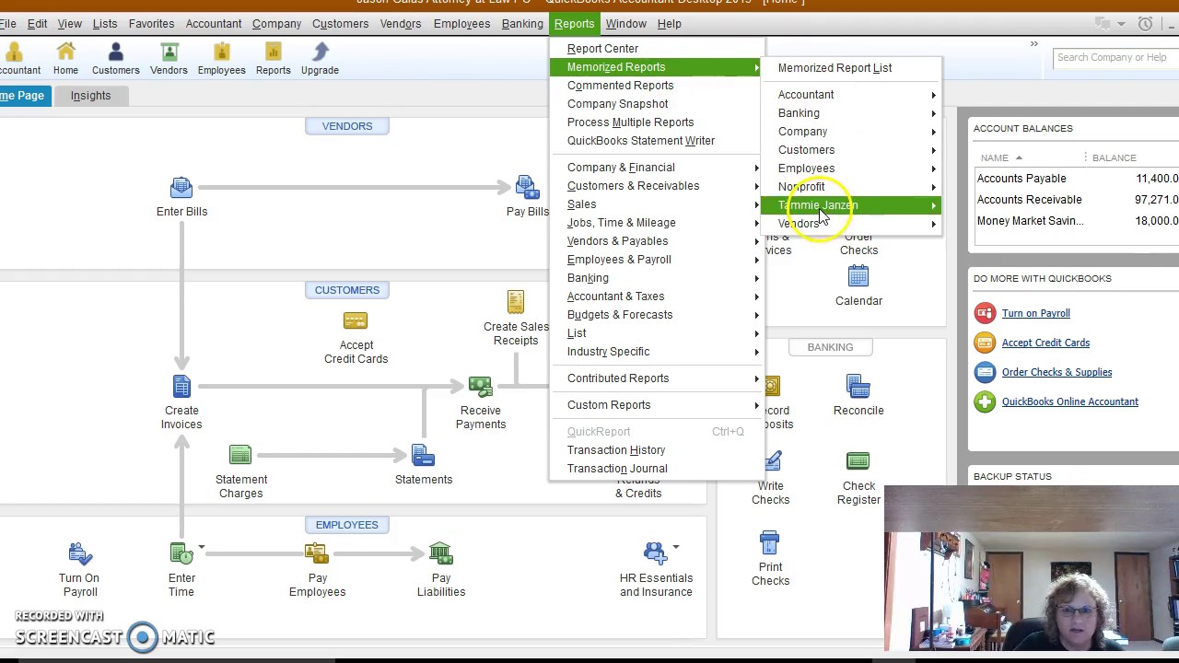The width and height of the screenshot is (1179, 663).
Task: Click the Turn on Payroll link
Action: 1035,313
